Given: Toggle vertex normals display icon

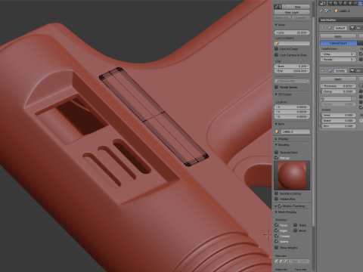Looking at the screenshot, I should [x=277, y=261].
